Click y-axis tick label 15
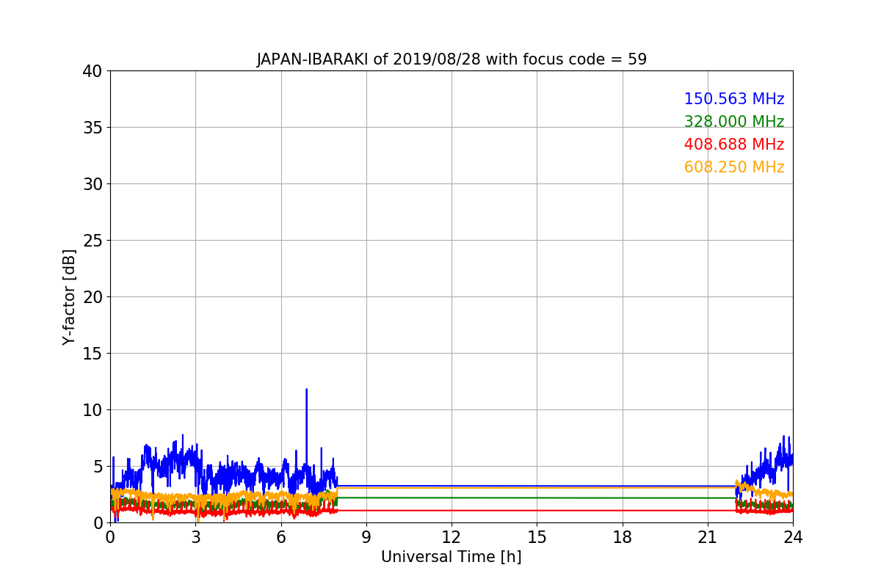Image resolution: width=881 pixels, height=587 pixels. [92, 354]
